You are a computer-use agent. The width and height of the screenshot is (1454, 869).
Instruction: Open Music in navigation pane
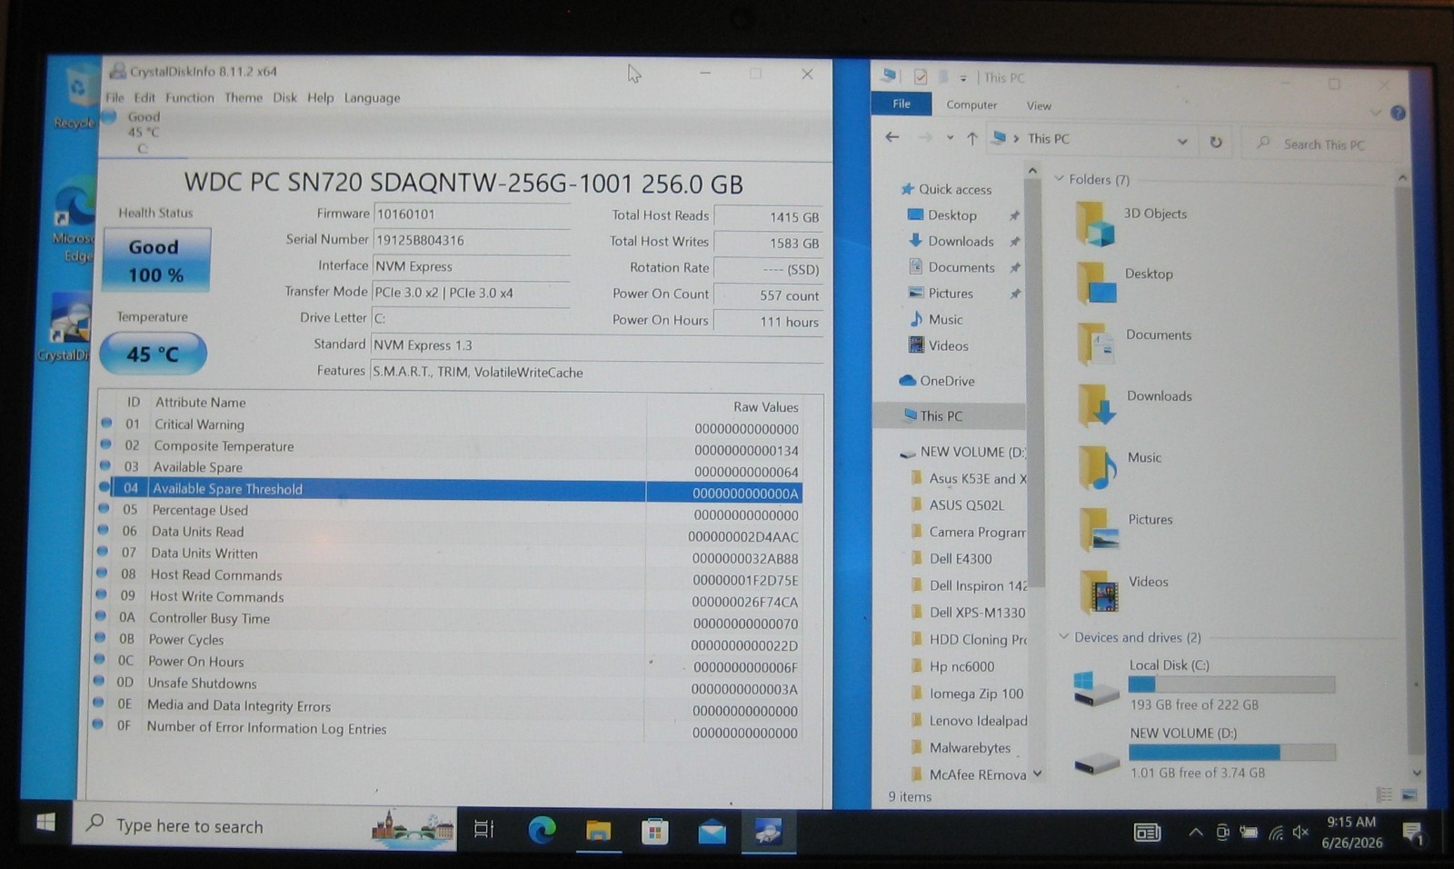click(x=945, y=320)
